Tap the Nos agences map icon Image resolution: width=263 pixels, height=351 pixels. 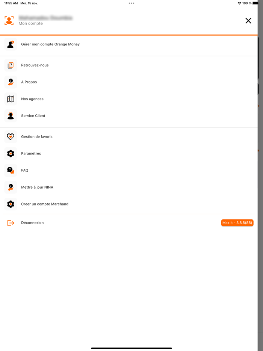coord(11,98)
